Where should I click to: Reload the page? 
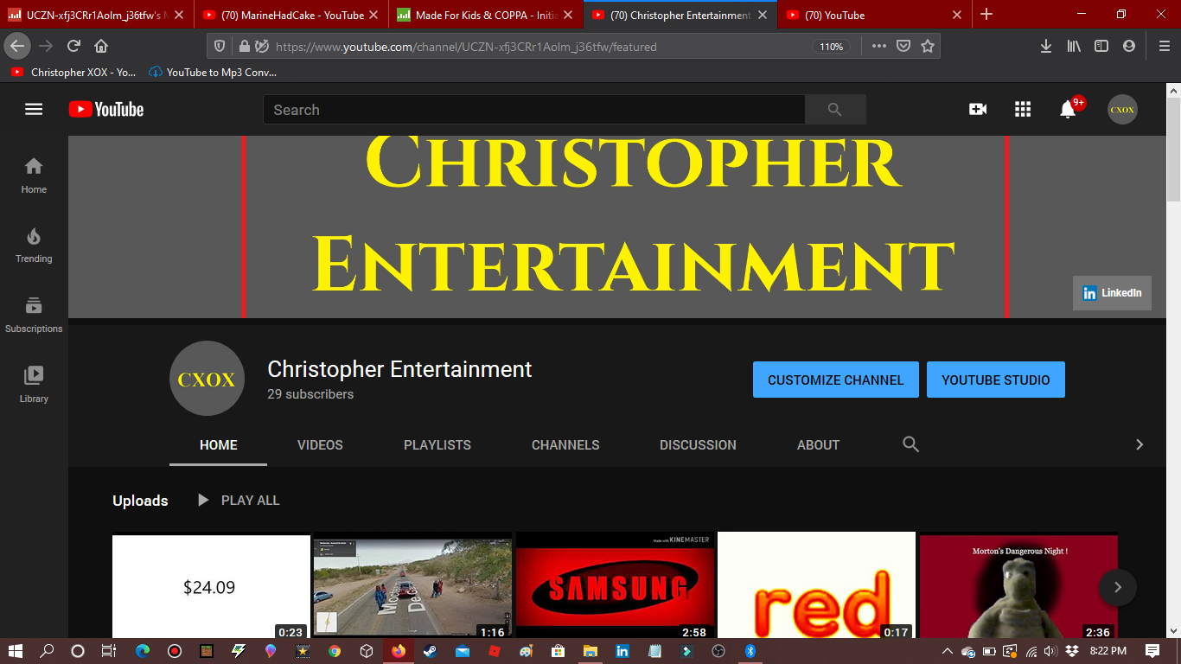coord(74,46)
